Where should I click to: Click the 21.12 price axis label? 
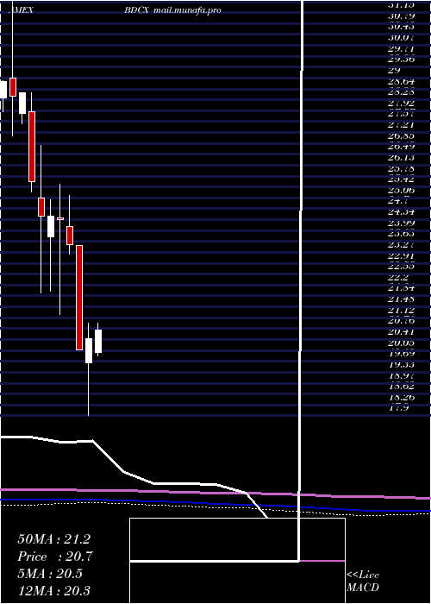click(x=402, y=311)
